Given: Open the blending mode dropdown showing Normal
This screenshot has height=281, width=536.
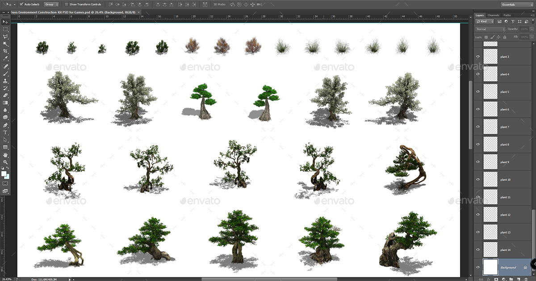Looking at the screenshot, I should 490,29.
